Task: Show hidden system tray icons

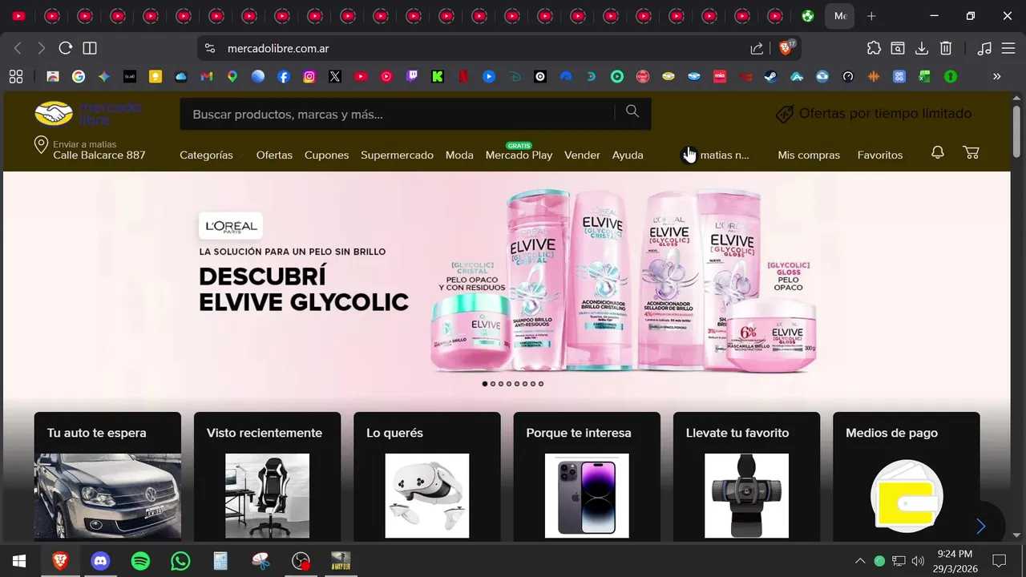Action: click(860, 561)
